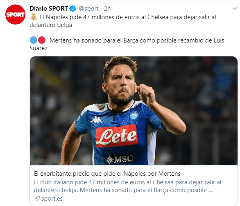This screenshot has height=206, width=240.
Task: Open the "El exorbitante precio" card headline
Action: (x=107, y=174)
